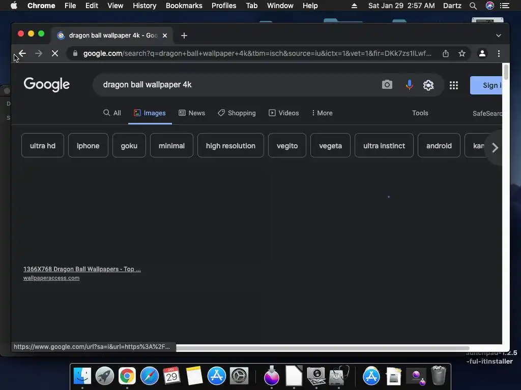Select the high resolution chip
This screenshot has width=521, height=390.
tap(230, 145)
